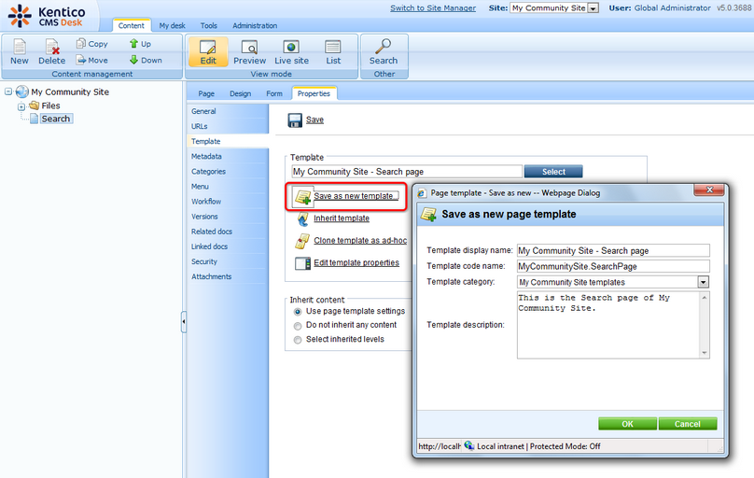
Task: Select Do not inherit any content
Action: click(x=298, y=326)
